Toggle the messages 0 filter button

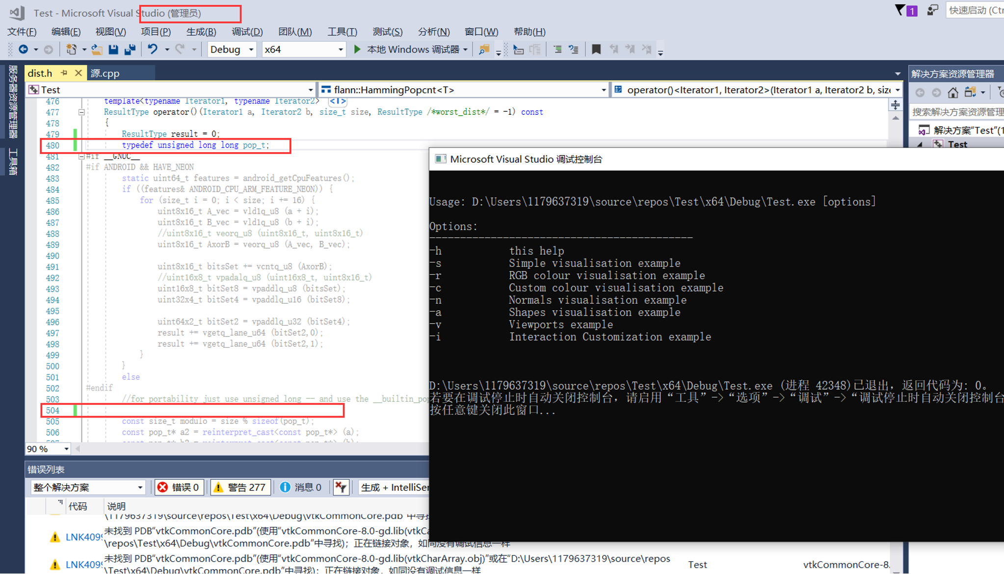click(x=301, y=487)
